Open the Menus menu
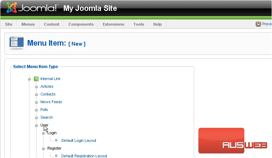The image size is (272, 158). (28, 24)
